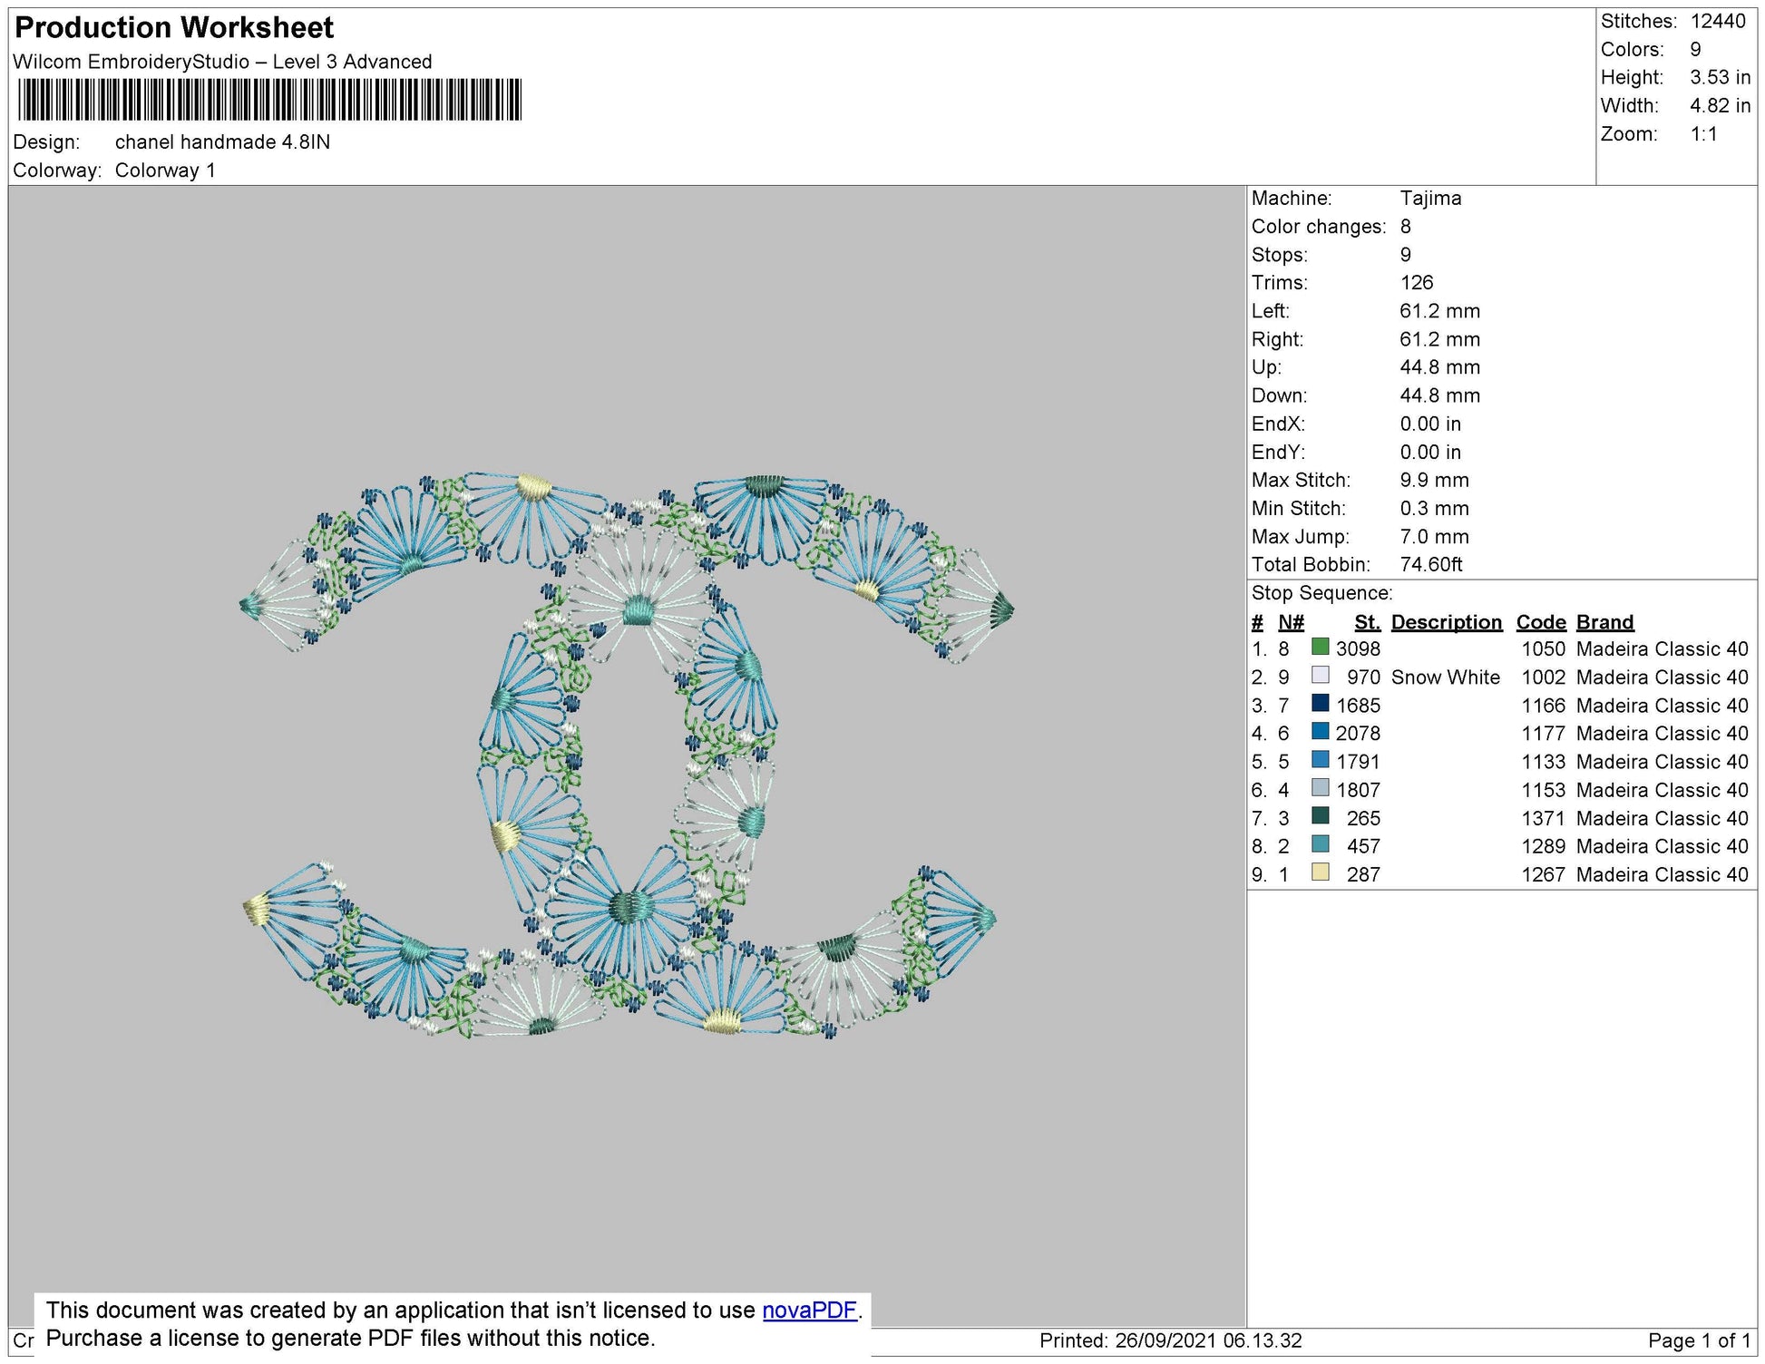Screen dimensions: 1765x1364
Task: Click the 'Description' column header
Action: tap(1446, 622)
